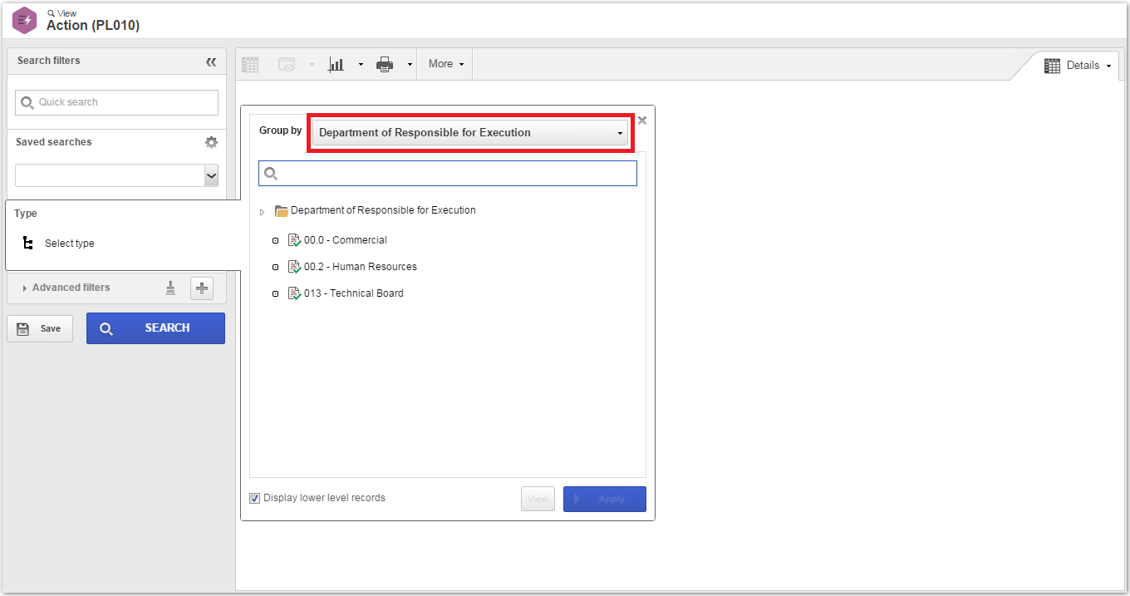The image size is (1130, 596).
Task: Click the blue SEARCH button
Action: click(x=155, y=328)
